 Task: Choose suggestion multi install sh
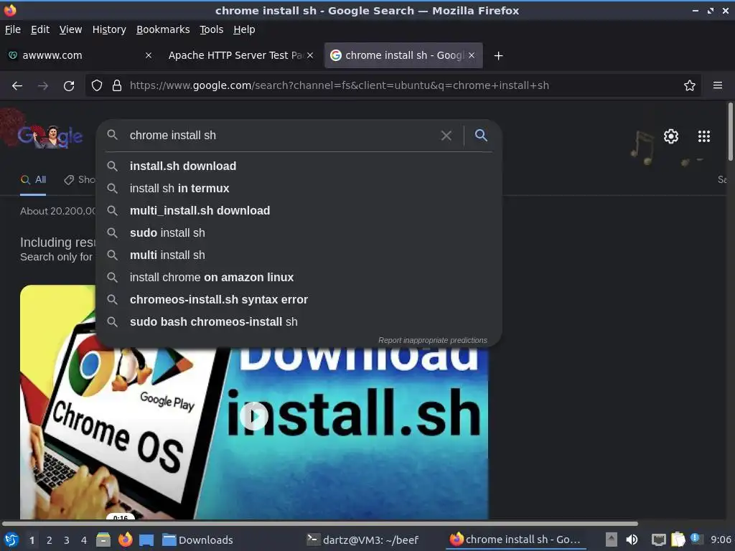(x=299, y=255)
